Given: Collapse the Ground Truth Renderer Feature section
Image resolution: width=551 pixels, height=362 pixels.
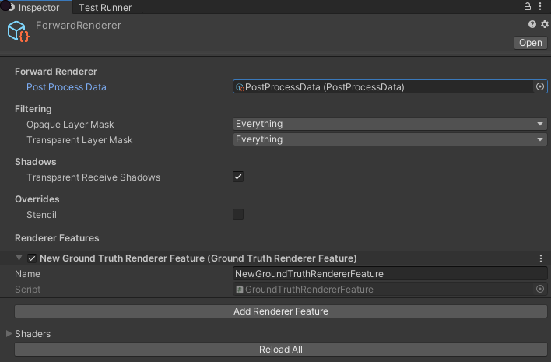Looking at the screenshot, I should (x=19, y=258).
